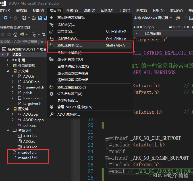
Task: Click the connected services icon in menu
Action: 51,87
